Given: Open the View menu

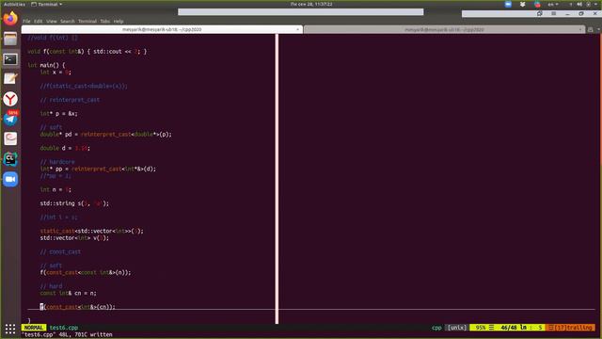Looking at the screenshot, I should click(x=52, y=21).
